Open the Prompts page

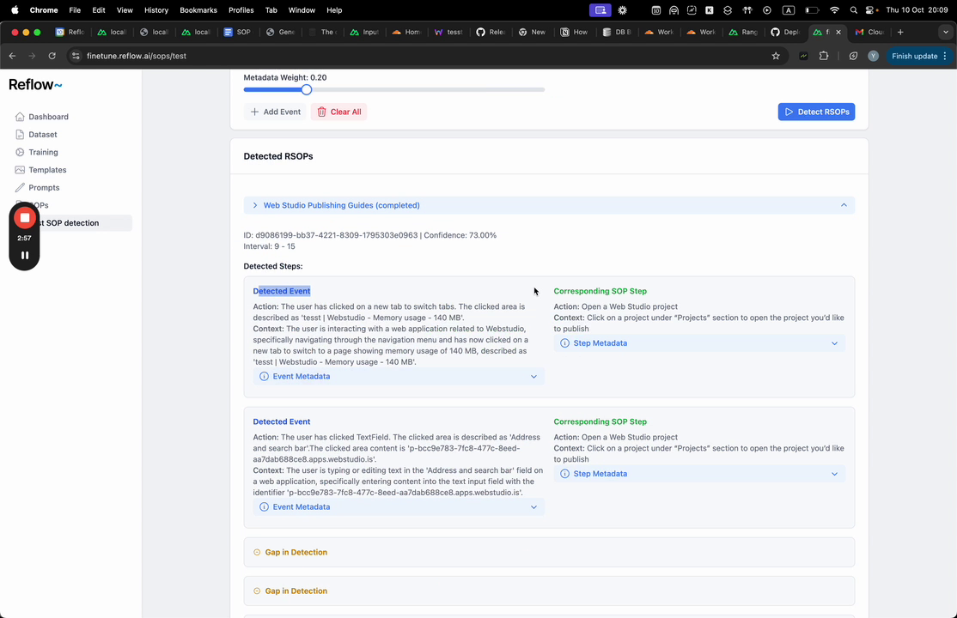(44, 187)
